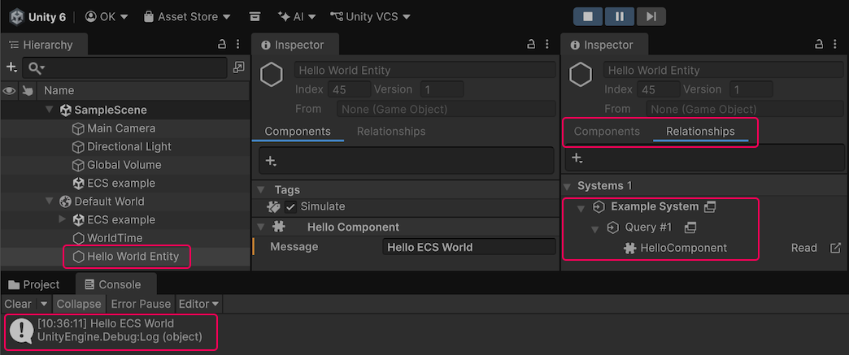849x355 pixels.
Task: Select WorldTime entity in Hierarchy
Action: tap(115, 238)
